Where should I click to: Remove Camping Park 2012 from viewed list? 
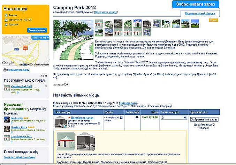point(46,86)
